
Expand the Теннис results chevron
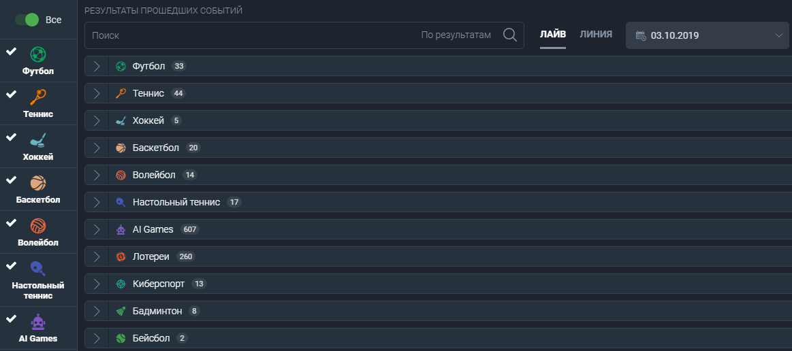pos(97,93)
